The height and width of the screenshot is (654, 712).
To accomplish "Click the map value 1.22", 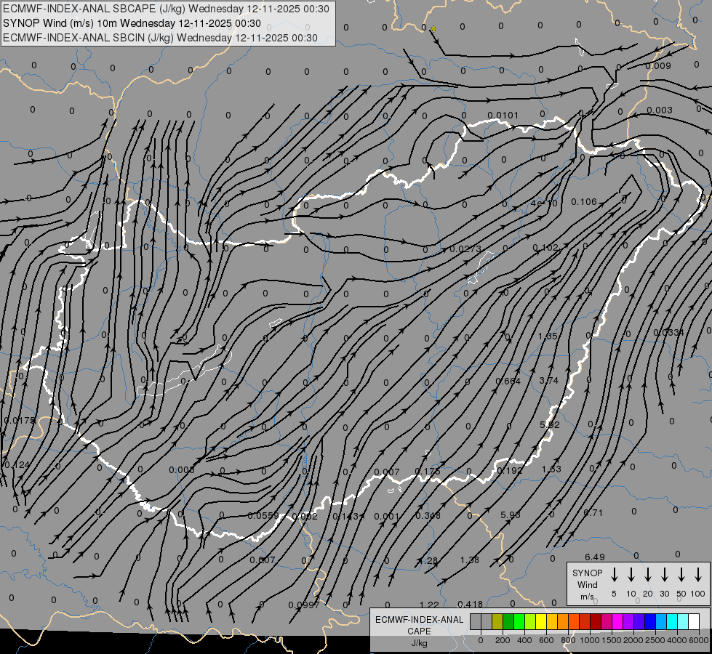I will (x=429, y=605).
